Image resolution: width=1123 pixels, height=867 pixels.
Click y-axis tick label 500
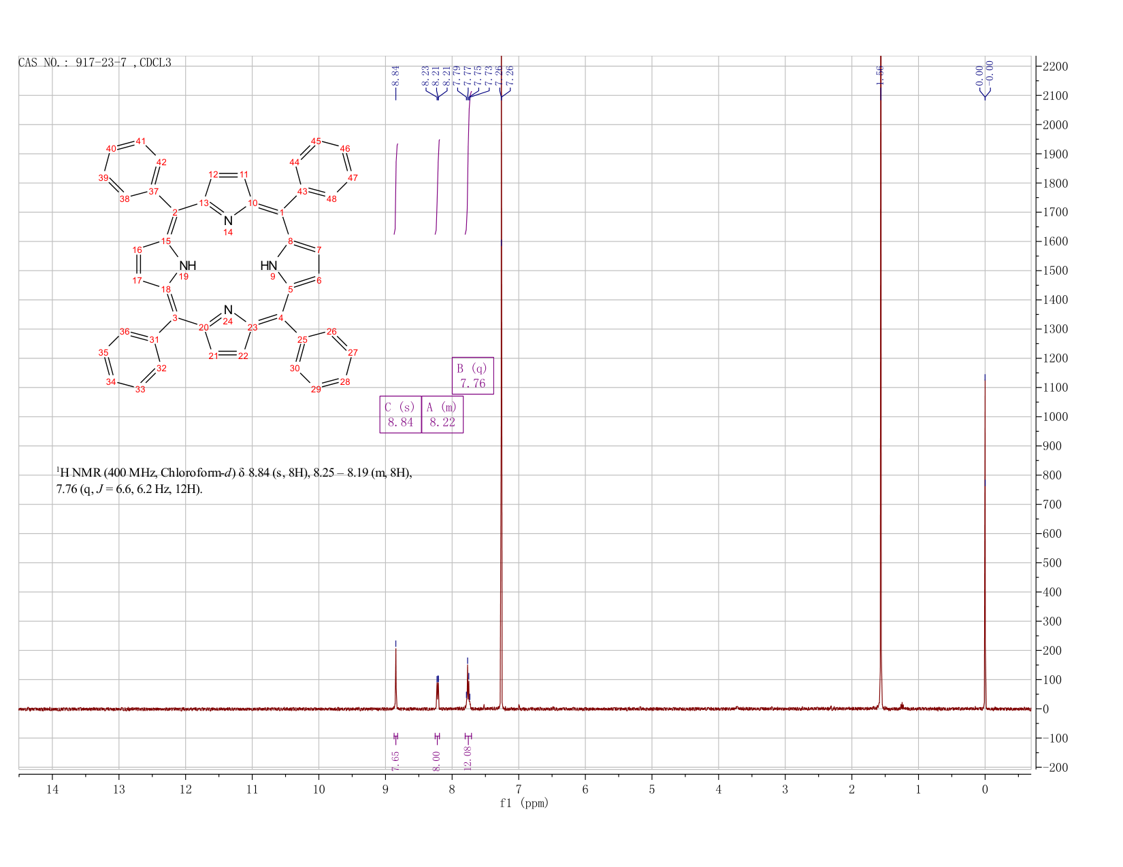click(1052, 563)
